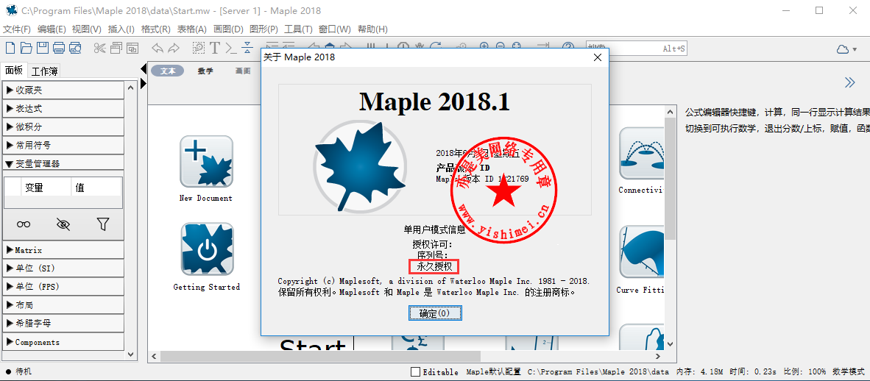Click the 变量 column header
The width and height of the screenshot is (870, 381).
pos(46,188)
